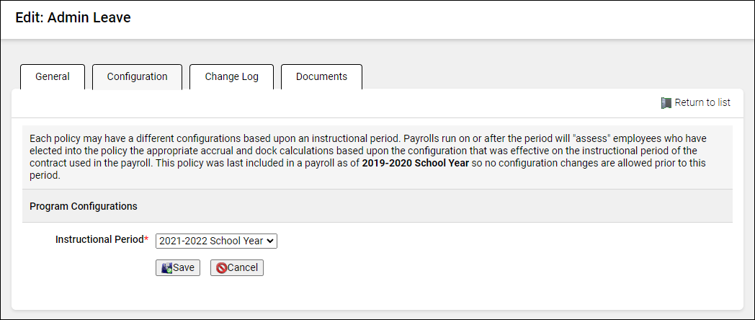This screenshot has height=320, width=755.
Task: View the Change Log tab
Action: [231, 76]
